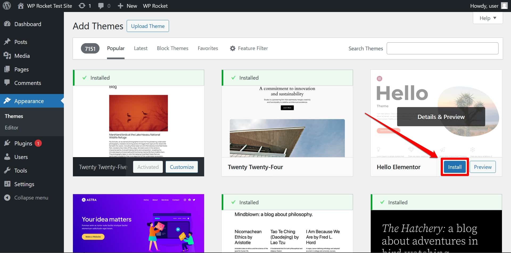511x253 pixels.
Task: Open the Twenty Twenty-Four theme screenshot
Action: tap(287, 121)
